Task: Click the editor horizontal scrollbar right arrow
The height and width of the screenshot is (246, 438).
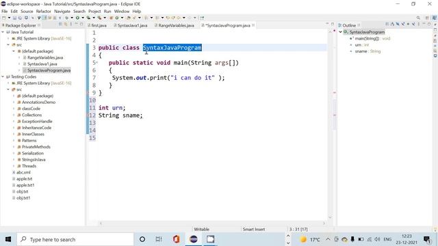Action: click(x=324, y=223)
